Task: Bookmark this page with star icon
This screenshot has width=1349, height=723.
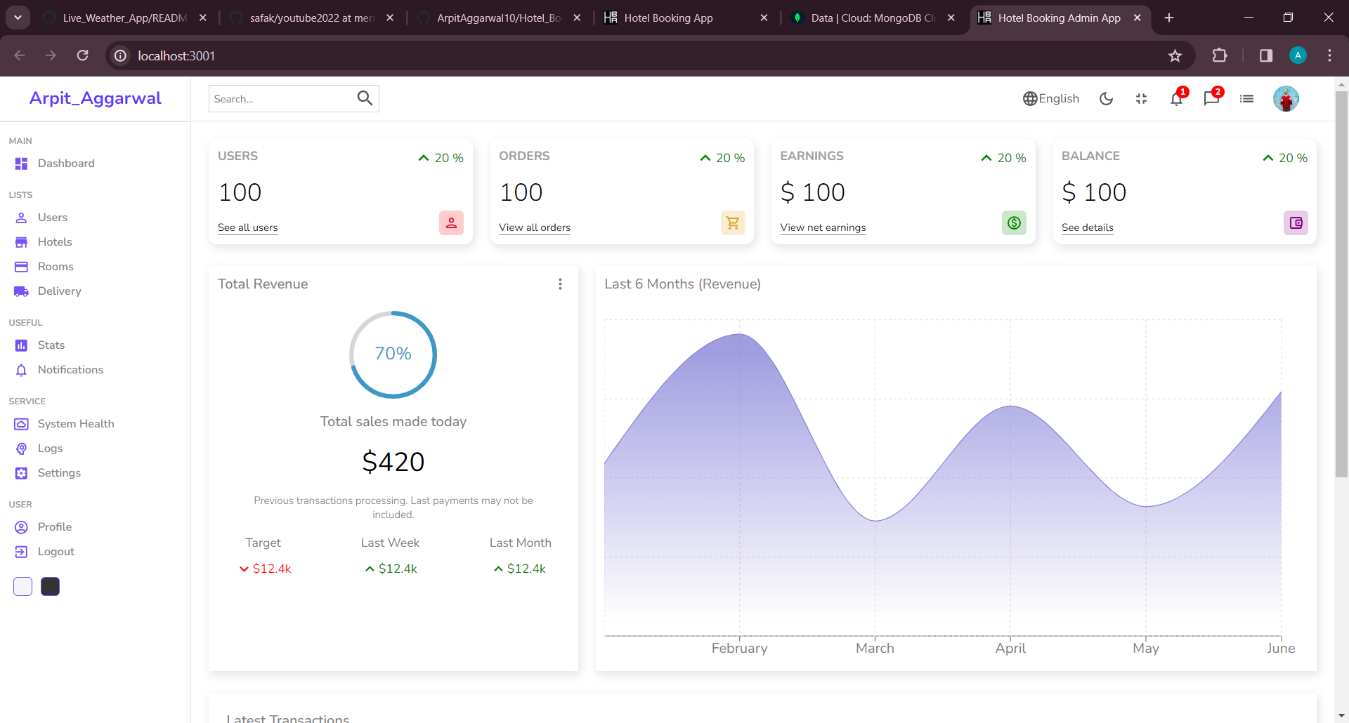Action: [x=1175, y=55]
